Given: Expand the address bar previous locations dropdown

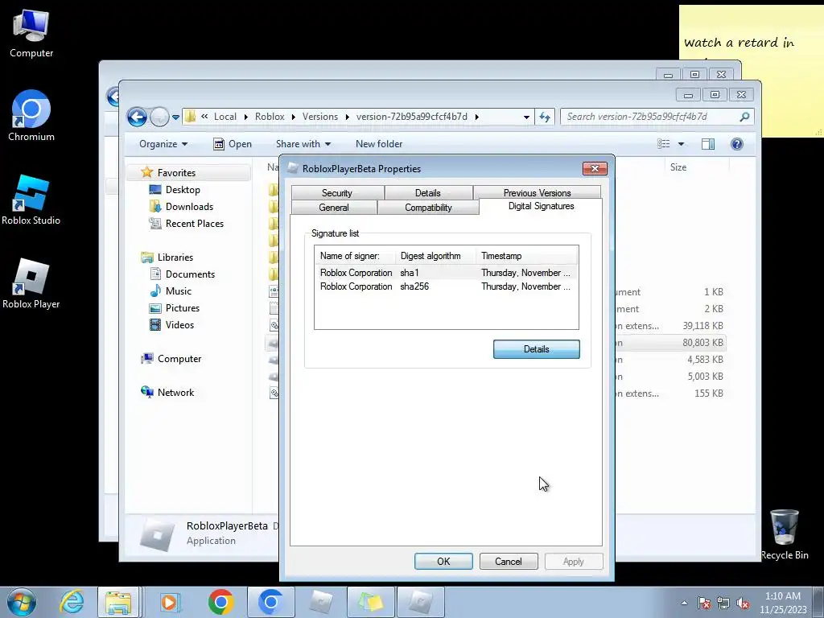Looking at the screenshot, I should click(526, 117).
